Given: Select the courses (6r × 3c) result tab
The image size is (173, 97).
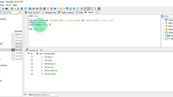Looking at the screenshot, I should click(34, 50).
